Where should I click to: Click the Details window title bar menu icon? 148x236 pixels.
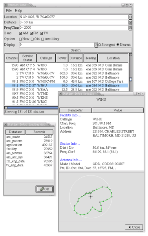pyautogui.click(x=60, y=94)
